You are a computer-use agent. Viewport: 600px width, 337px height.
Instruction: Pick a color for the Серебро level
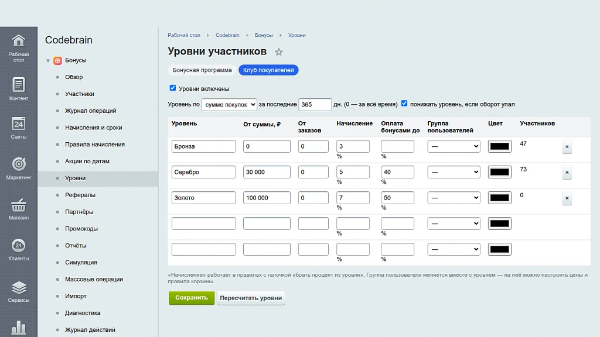(499, 172)
